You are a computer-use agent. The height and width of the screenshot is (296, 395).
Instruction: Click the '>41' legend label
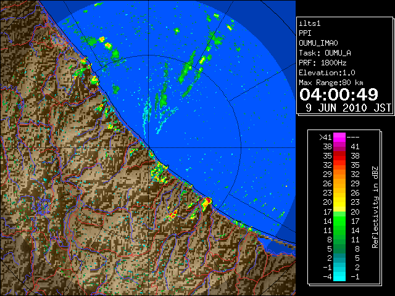click(325, 138)
